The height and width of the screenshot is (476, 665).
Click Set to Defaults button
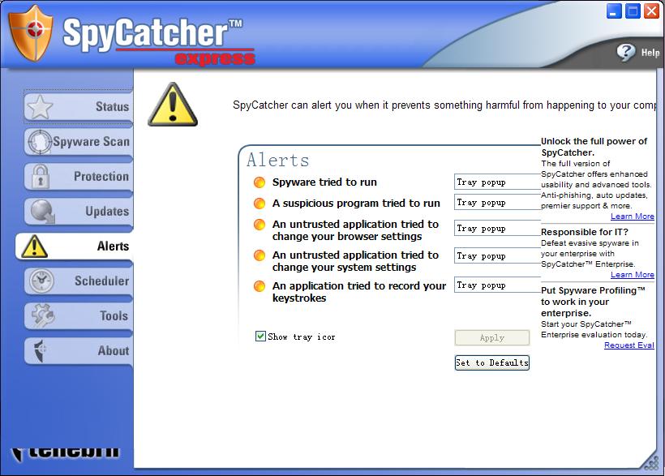click(x=492, y=362)
